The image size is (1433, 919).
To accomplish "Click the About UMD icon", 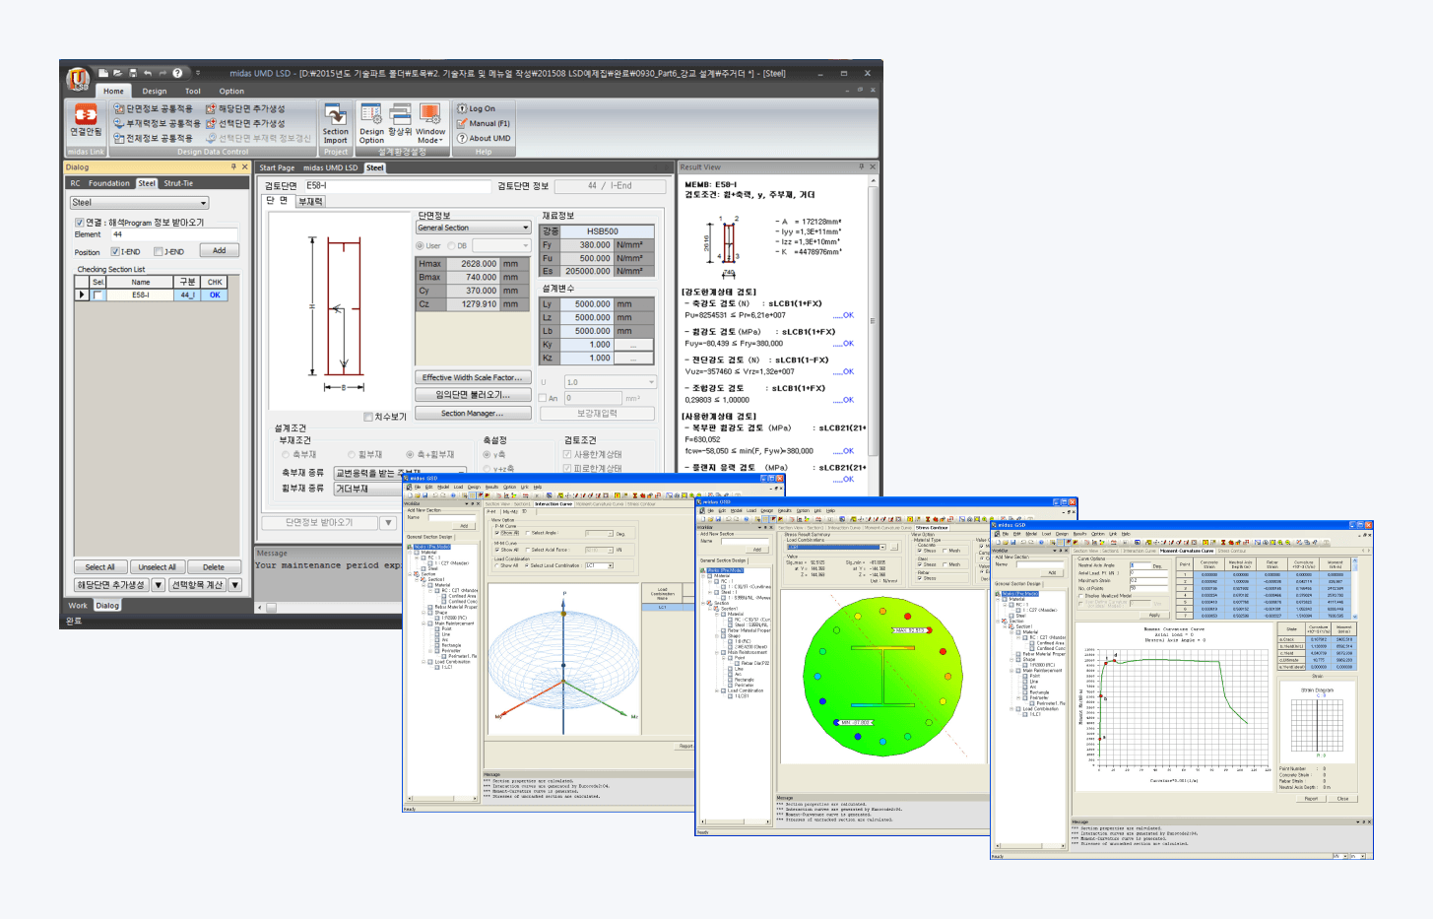I will (x=483, y=138).
